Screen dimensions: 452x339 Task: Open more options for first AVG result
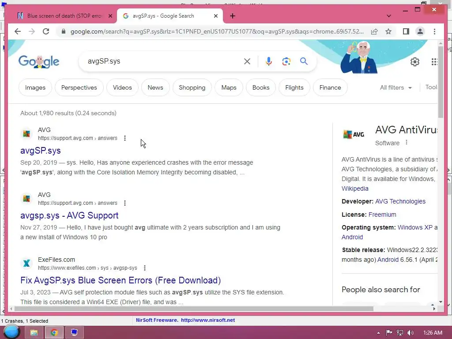125,138
